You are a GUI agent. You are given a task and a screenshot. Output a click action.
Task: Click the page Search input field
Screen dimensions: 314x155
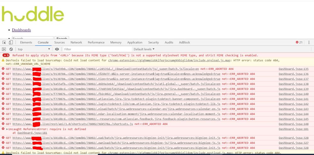pos(33,38)
